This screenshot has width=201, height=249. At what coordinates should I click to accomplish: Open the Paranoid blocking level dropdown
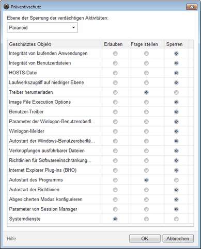point(42,27)
